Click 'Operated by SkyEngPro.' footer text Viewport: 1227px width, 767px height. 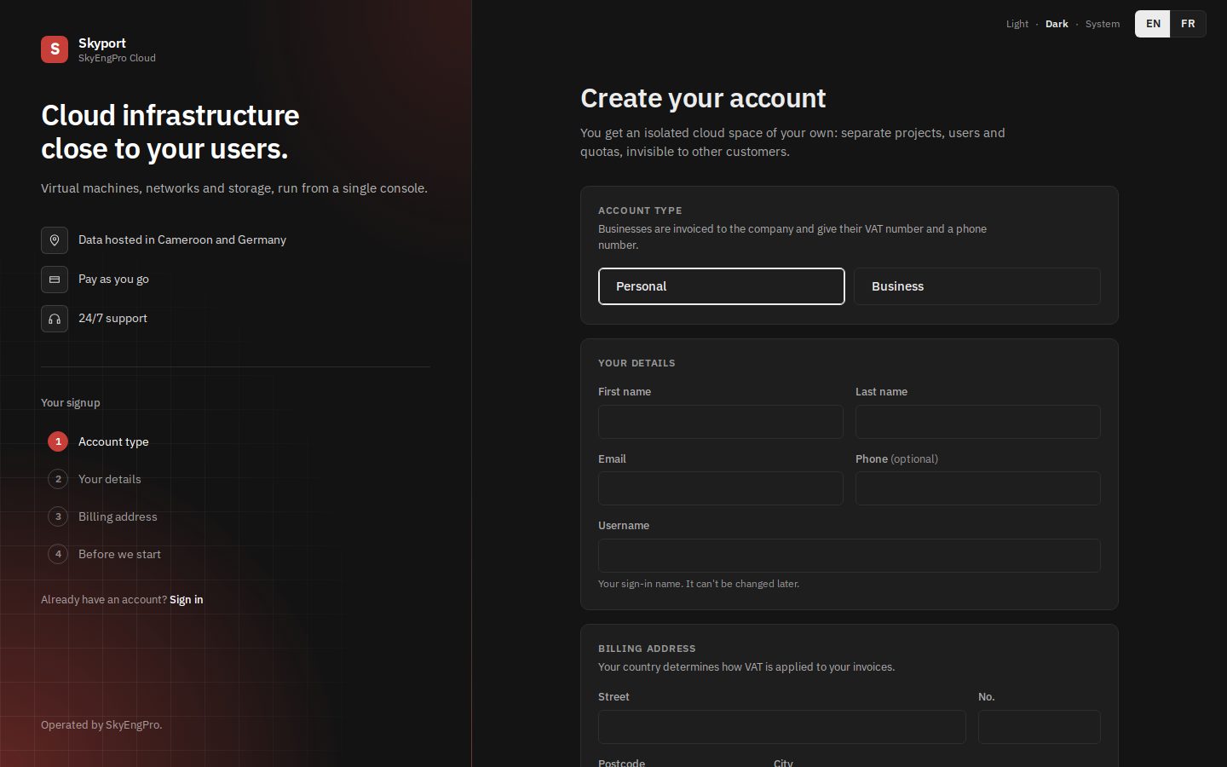point(101,725)
